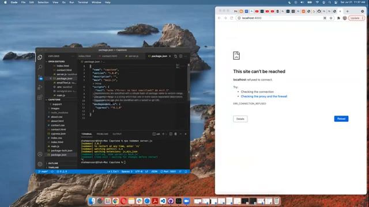This screenshot has height=207, width=369.
Task: Click the main branch indicator in status bar
Action: tap(43, 171)
